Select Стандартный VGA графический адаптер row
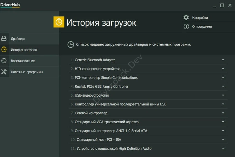Screen dimensions: 235x157 click(148, 122)
